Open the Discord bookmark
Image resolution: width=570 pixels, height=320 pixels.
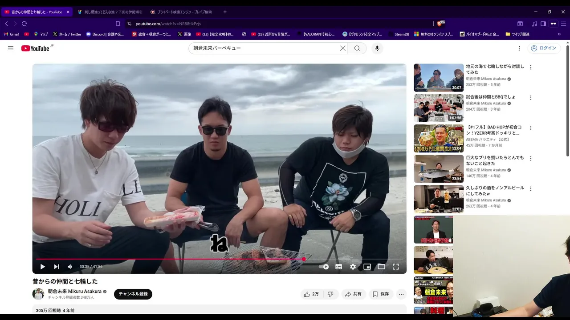(105, 34)
